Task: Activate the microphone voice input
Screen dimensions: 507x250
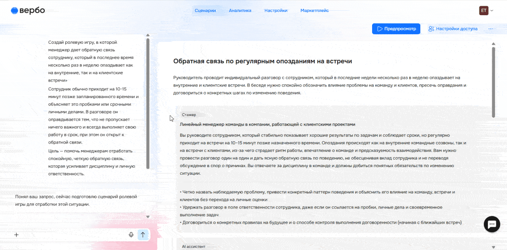Action: [x=131, y=235]
